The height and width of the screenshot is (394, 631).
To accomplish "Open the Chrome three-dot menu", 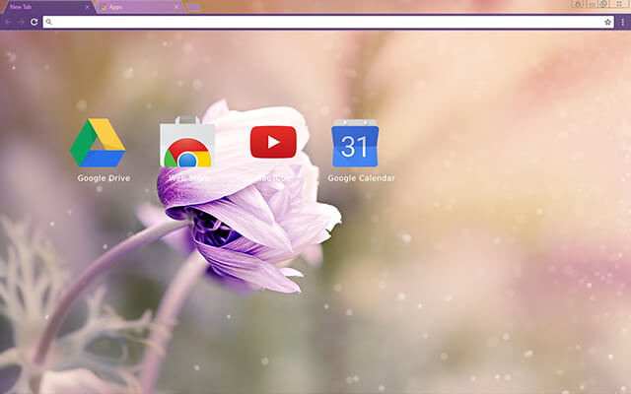I will 623,22.
